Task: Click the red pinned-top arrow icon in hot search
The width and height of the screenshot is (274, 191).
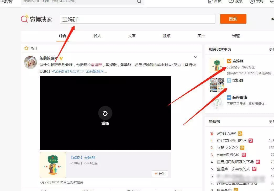Action: pyautogui.click(x=212, y=134)
